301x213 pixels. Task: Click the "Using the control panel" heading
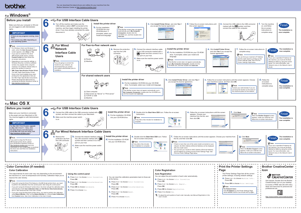tap(79, 174)
